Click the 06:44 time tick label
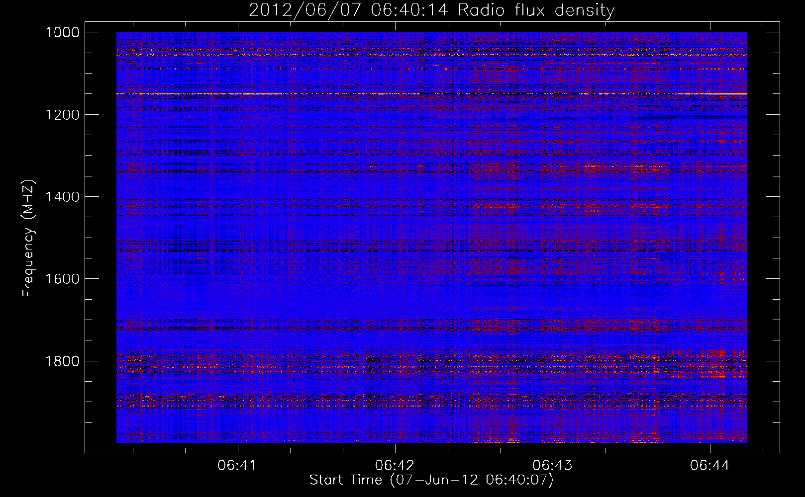This screenshot has width=805, height=497. (709, 465)
